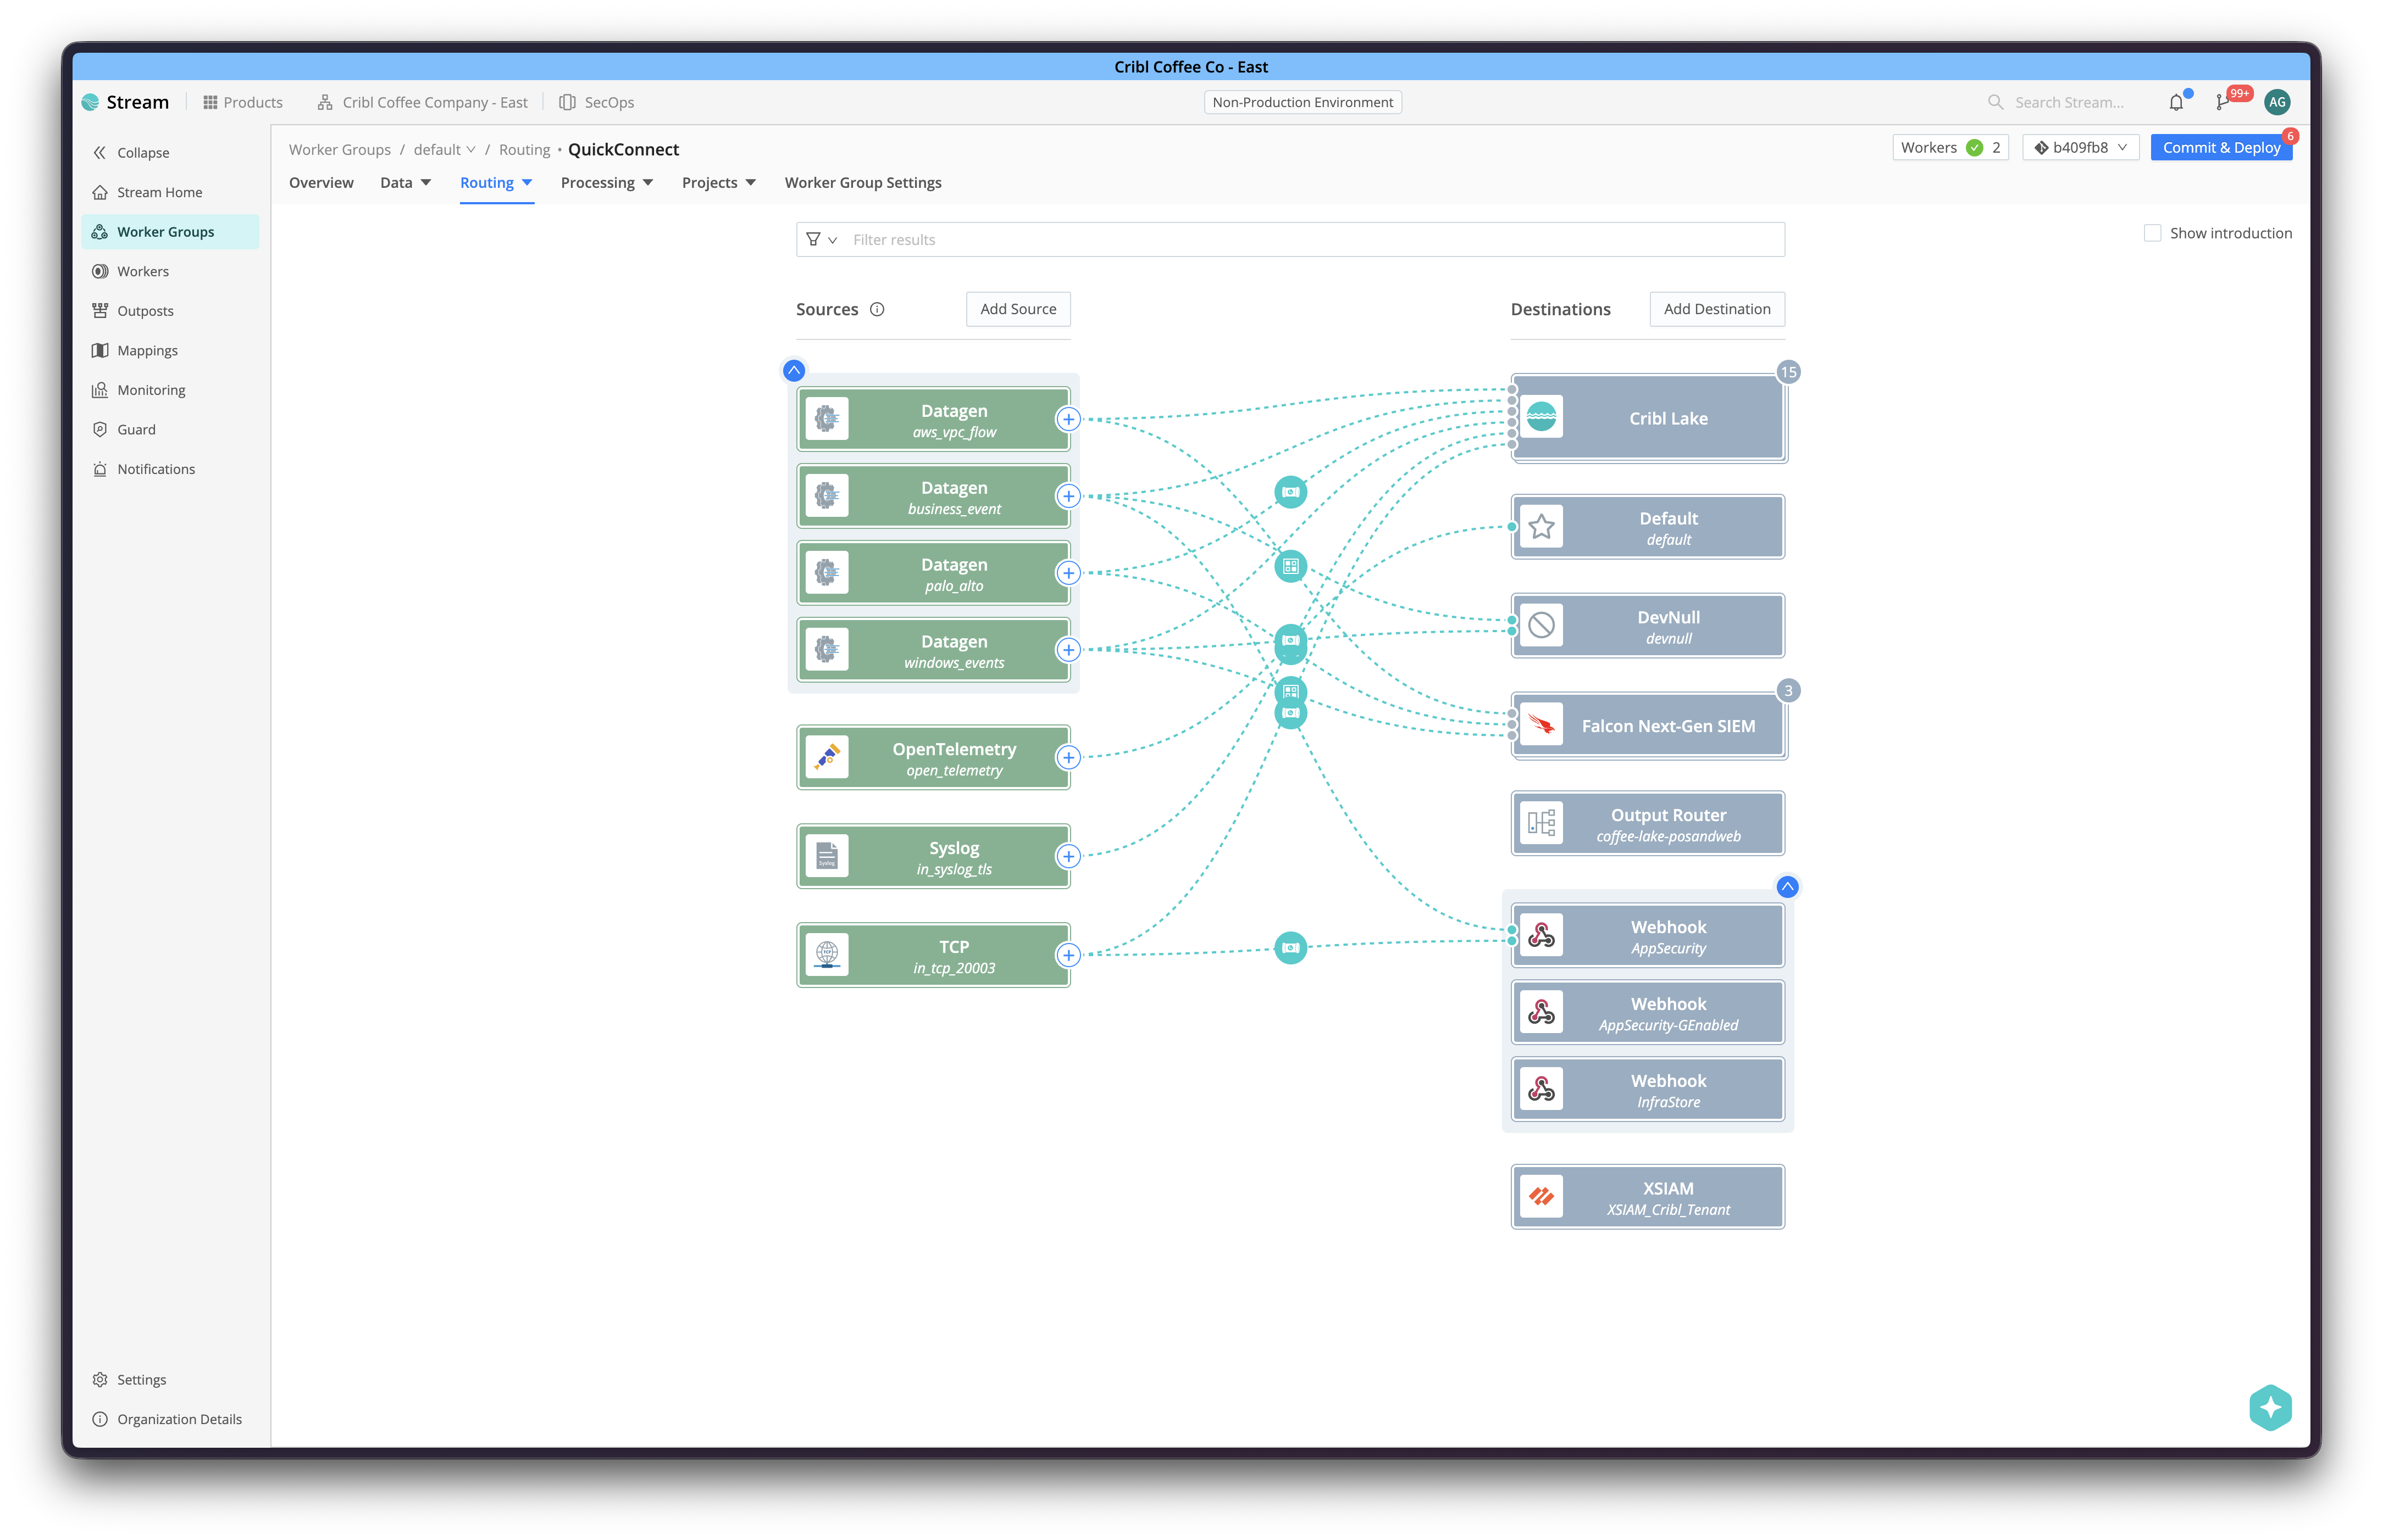
Task: Open the git branch icon with 99+ badge
Action: pos(2223,102)
